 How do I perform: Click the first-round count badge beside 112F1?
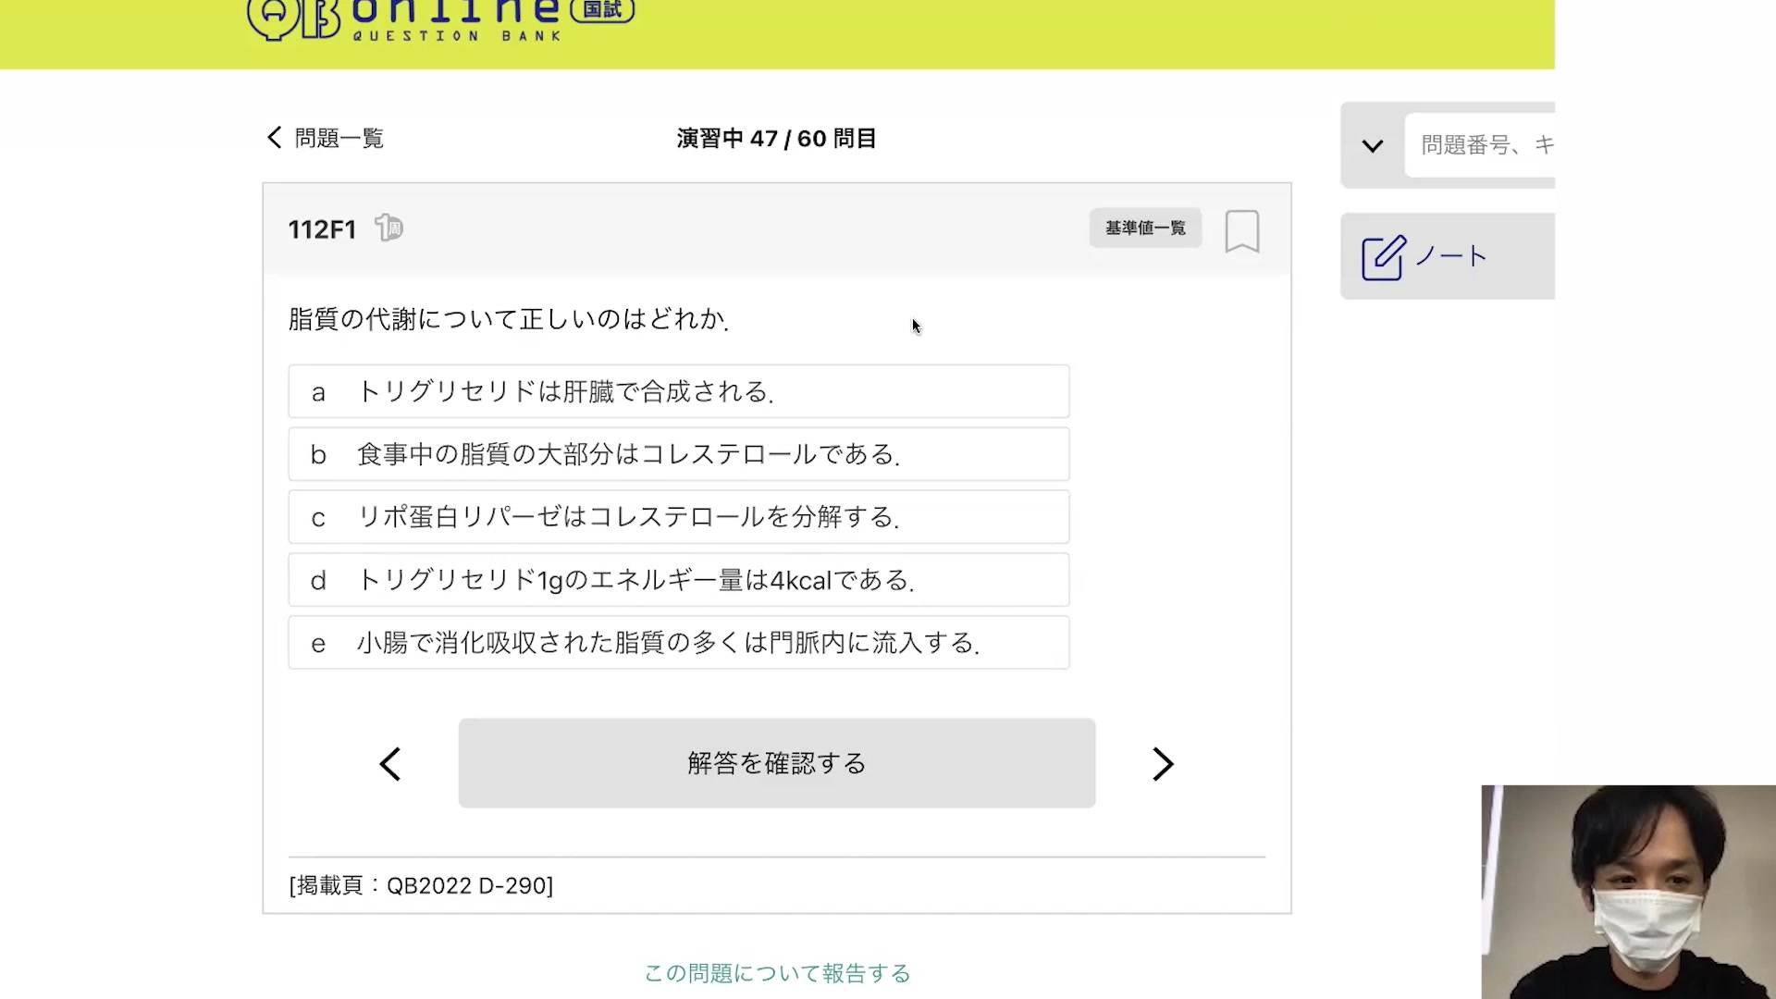pos(389,228)
